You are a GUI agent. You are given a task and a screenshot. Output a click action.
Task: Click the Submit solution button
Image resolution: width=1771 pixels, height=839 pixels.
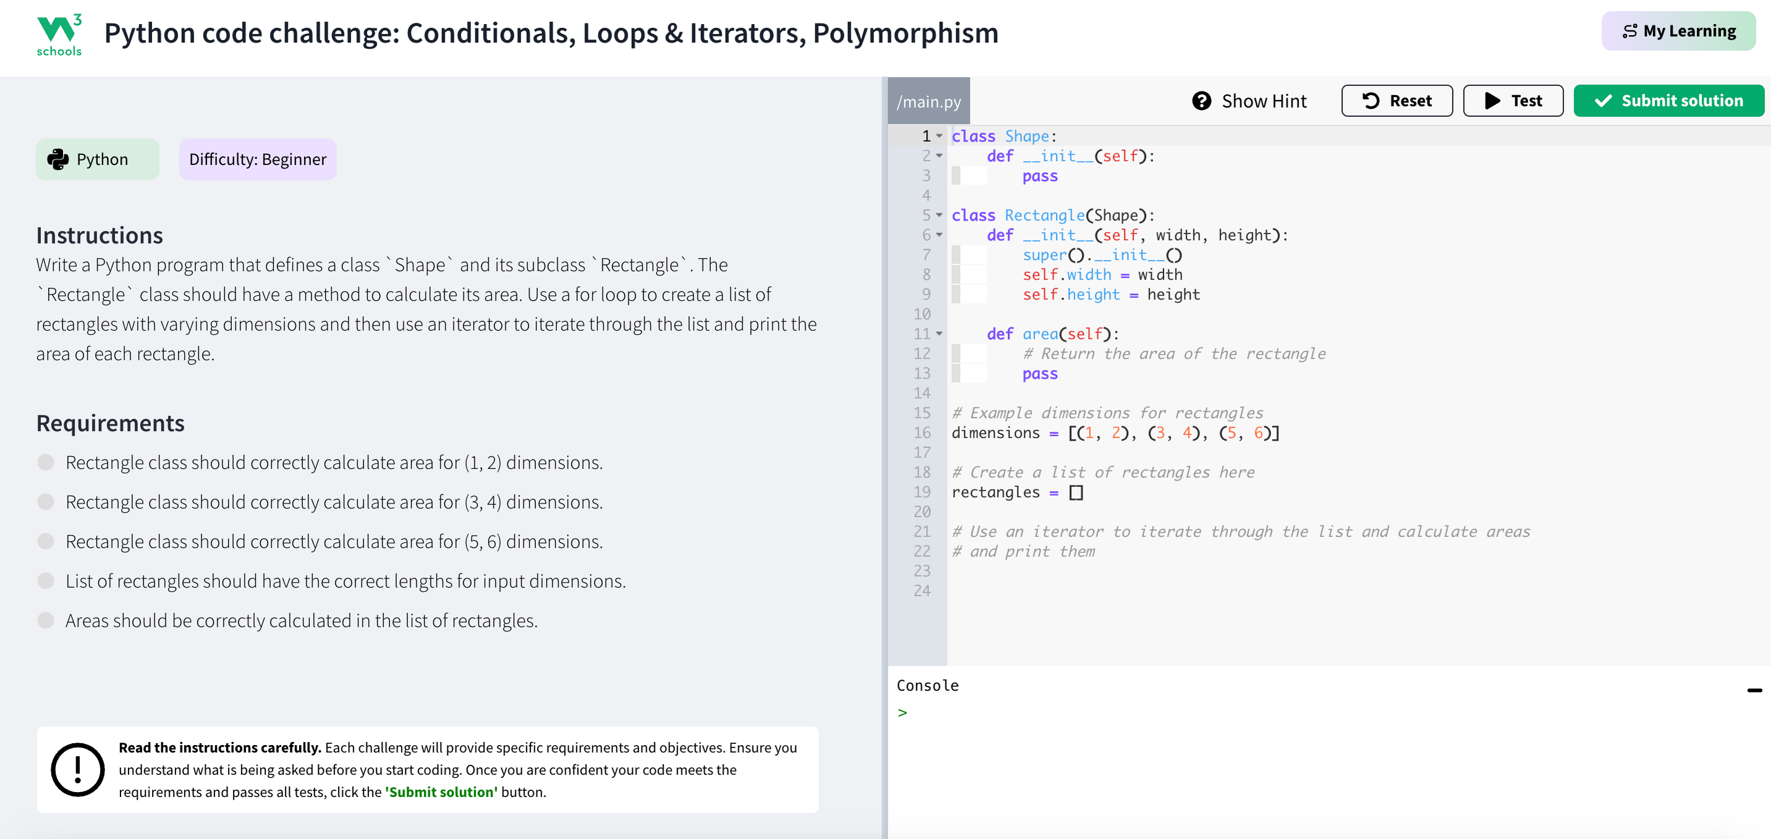point(1668,101)
